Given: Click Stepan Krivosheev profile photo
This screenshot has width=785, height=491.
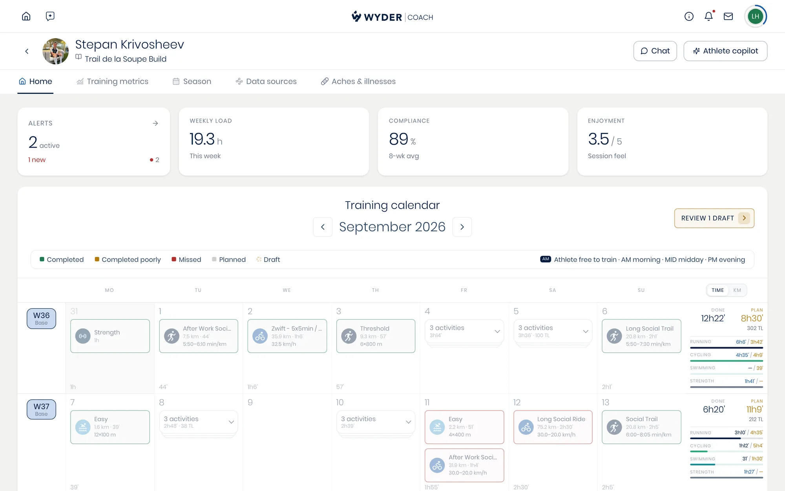Looking at the screenshot, I should tap(55, 51).
